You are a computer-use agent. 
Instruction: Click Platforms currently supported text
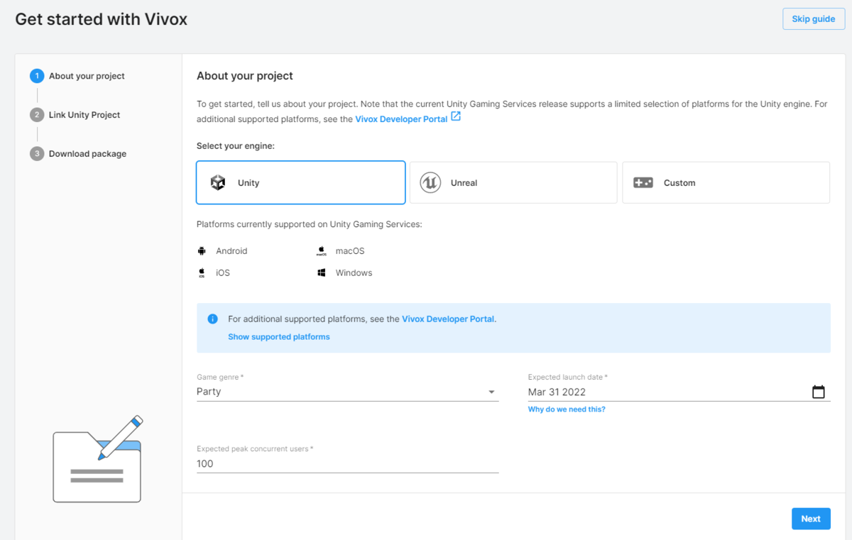click(310, 224)
